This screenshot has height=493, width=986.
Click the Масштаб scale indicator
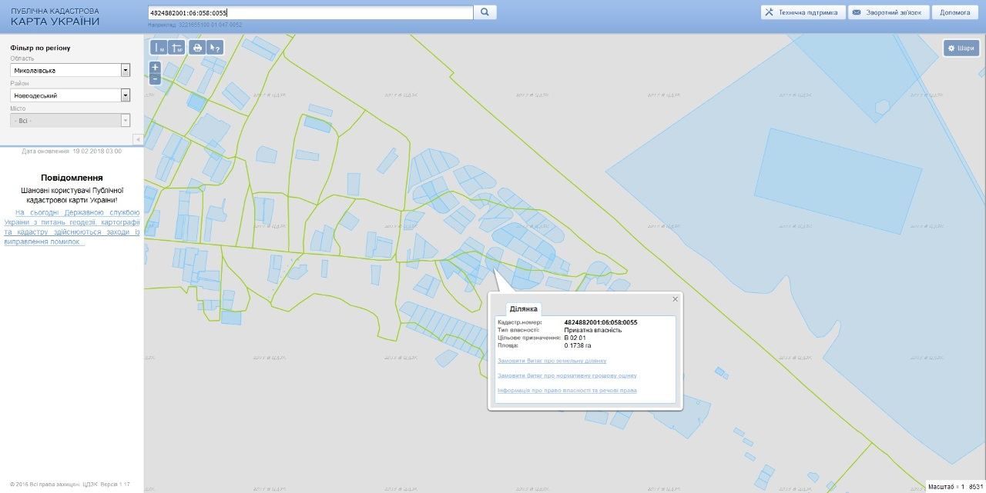coord(954,487)
